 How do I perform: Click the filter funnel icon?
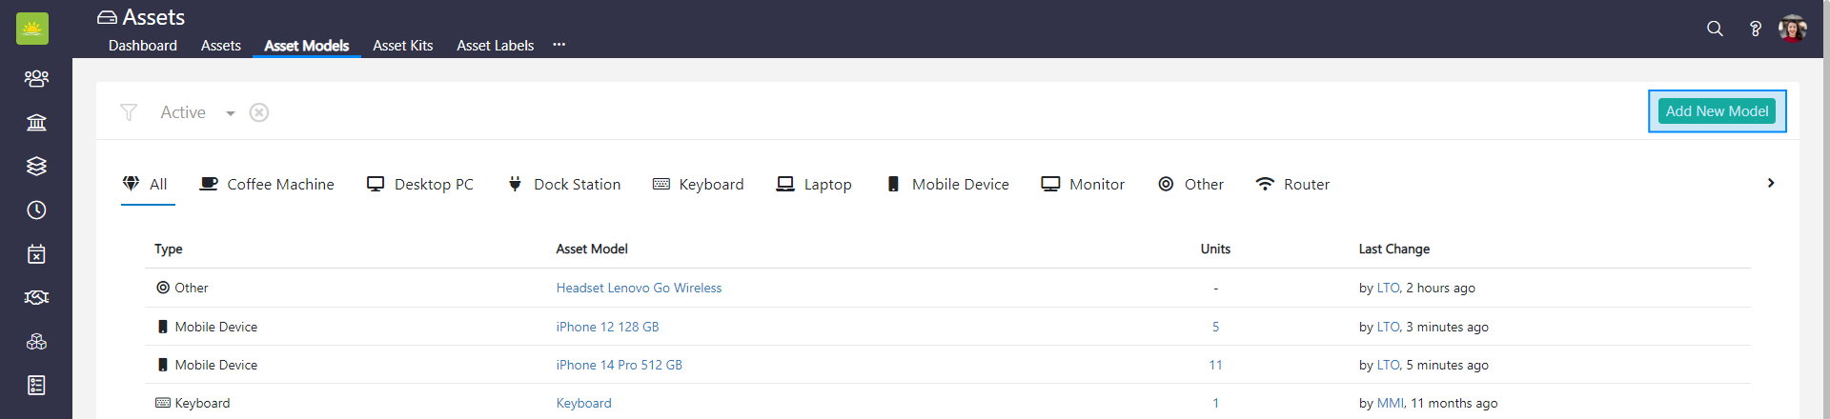(x=129, y=112)
